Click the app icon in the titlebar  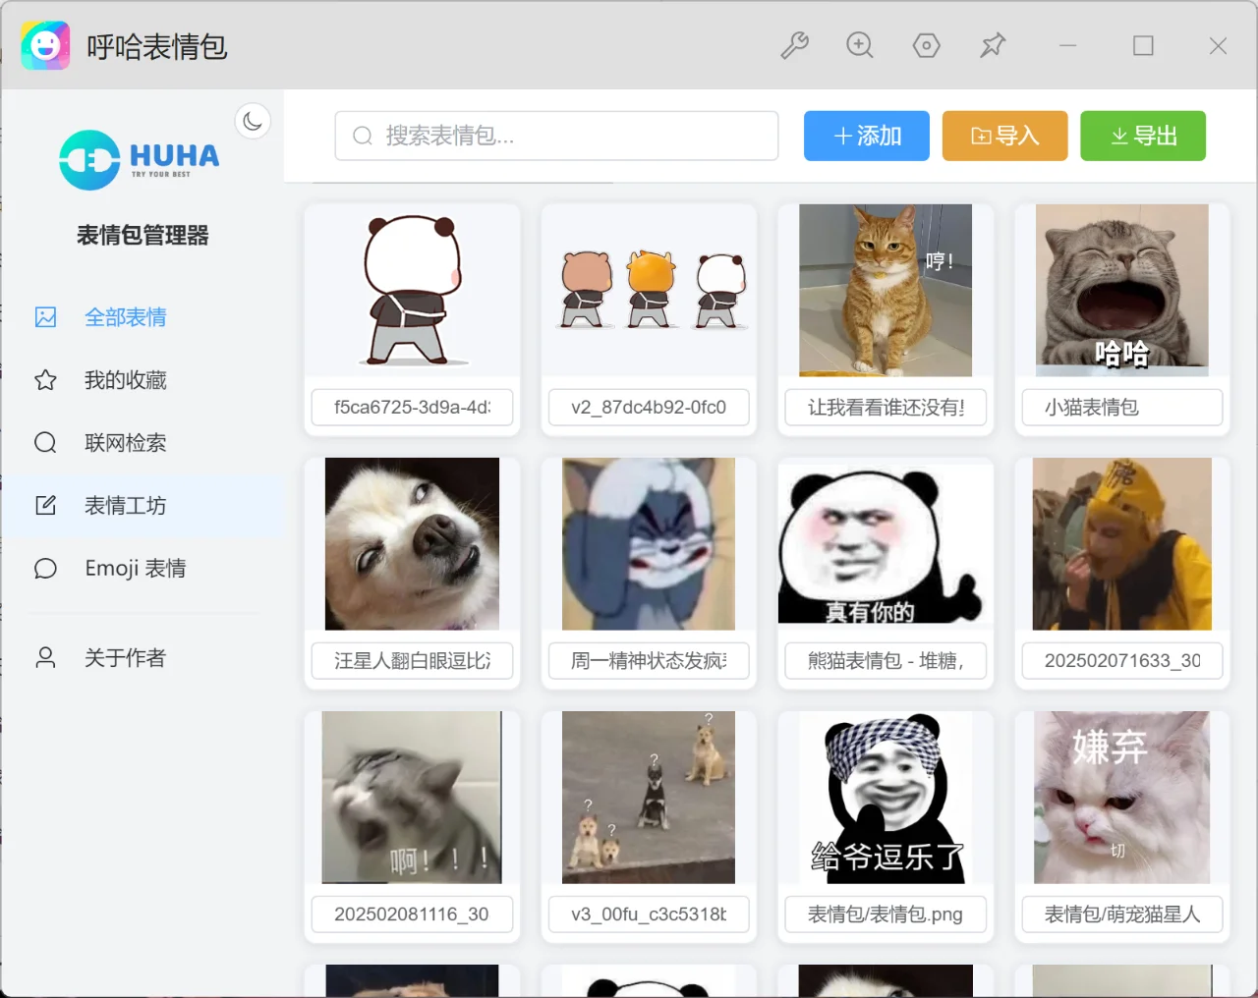(45, 45)
